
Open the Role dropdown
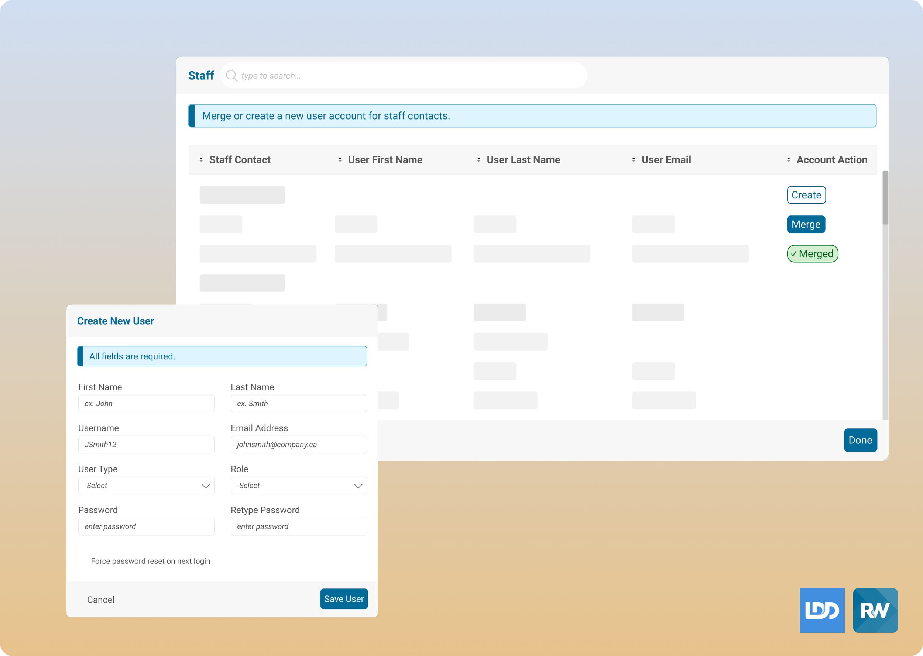pyautogui.click(x=299, y=486)
